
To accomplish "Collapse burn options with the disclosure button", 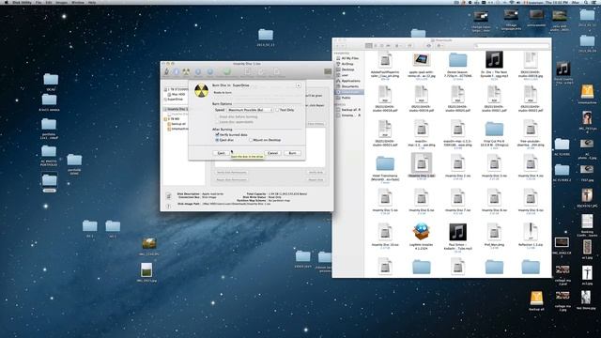I will point(299,85).
